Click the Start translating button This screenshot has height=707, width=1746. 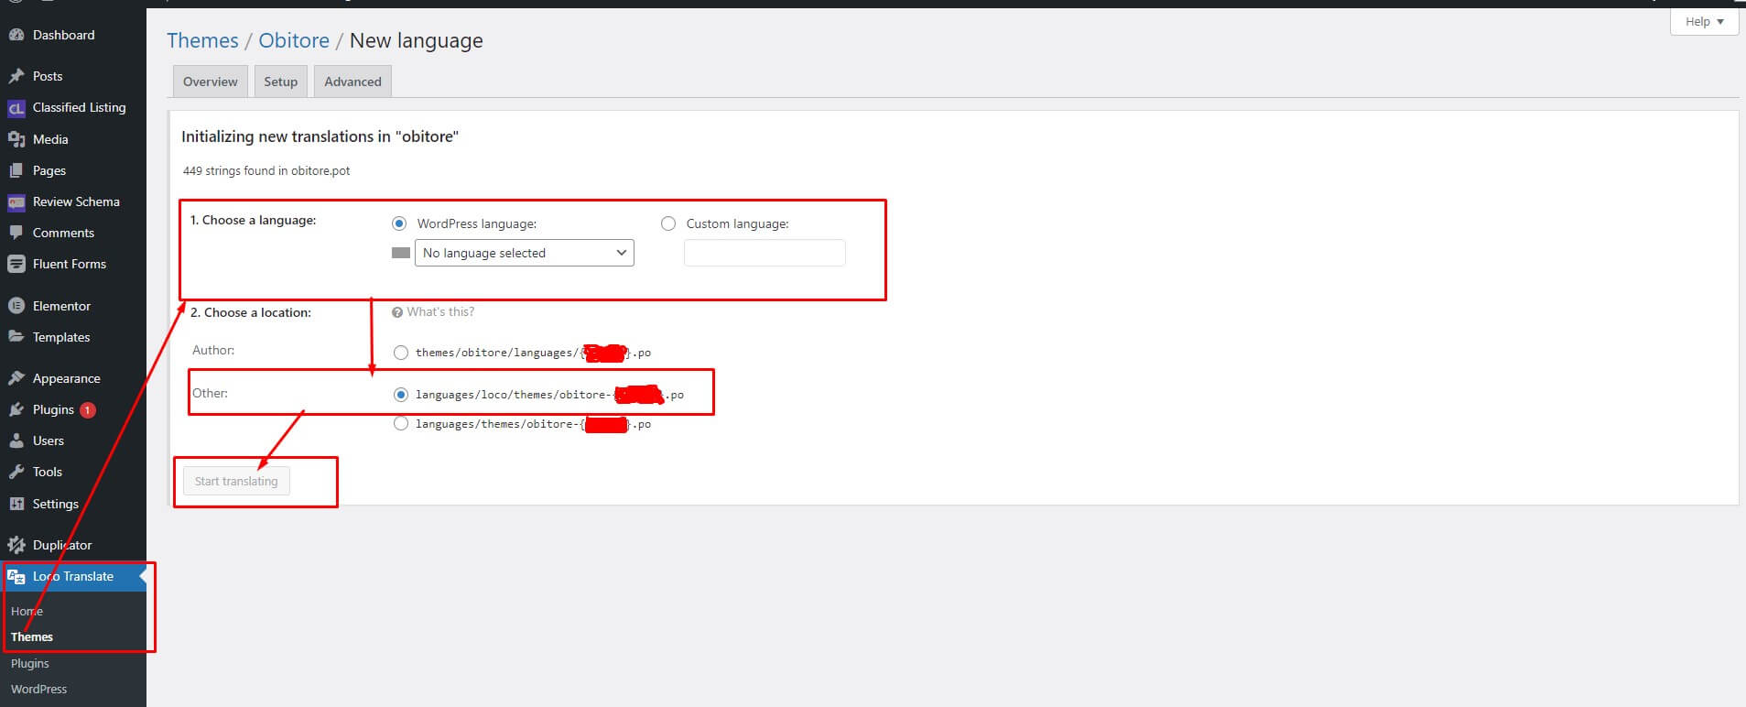236,481
